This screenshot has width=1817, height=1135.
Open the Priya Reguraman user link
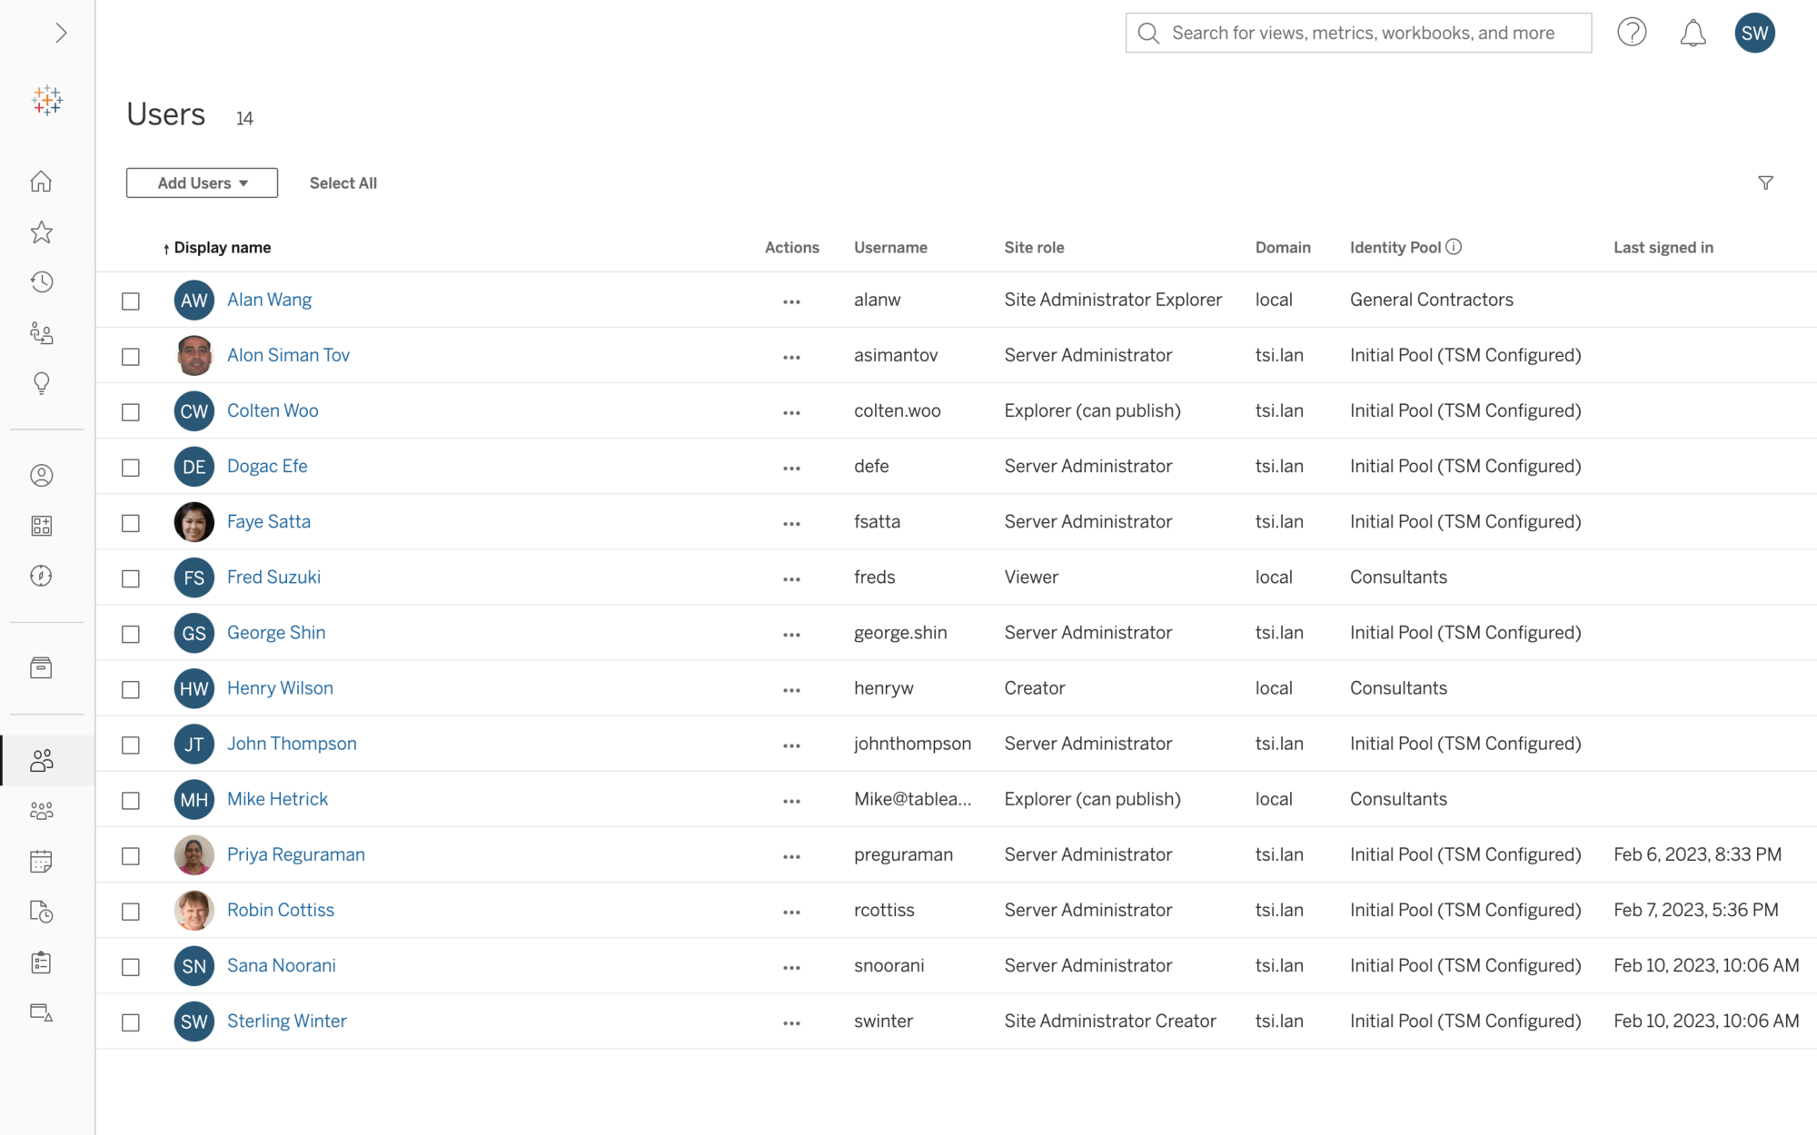295,854
